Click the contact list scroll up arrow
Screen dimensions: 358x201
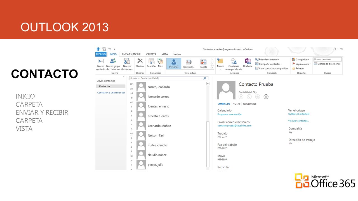tap(208, 83)
